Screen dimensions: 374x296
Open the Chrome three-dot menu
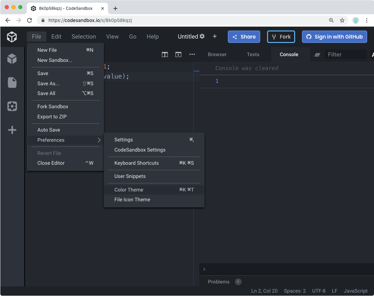pos(367,21)
